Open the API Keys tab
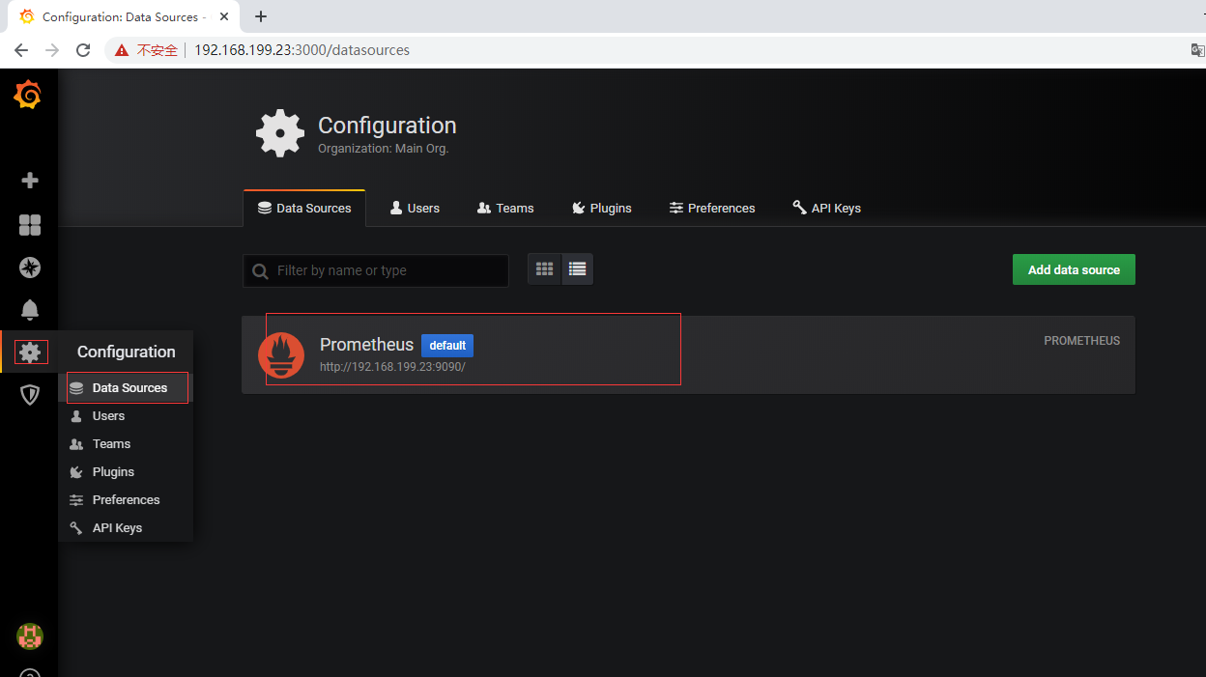The image size is (1206, 677). tap(826, 208)
